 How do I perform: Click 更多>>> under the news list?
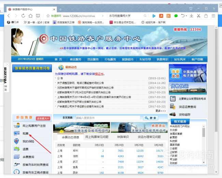pos(161,111)
